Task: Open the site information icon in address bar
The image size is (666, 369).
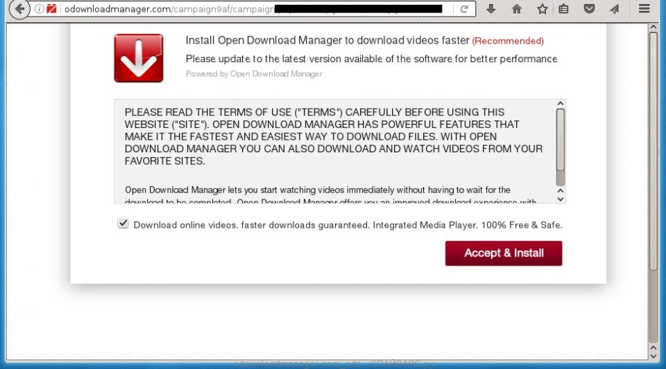Action: pyautogui.click(x=39, y=9)
